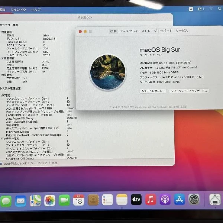Image resolution: width=223 pixels, height=223 pixels.
Task: Switch to the ディスプレイ tab
Action: click(129, 31)
